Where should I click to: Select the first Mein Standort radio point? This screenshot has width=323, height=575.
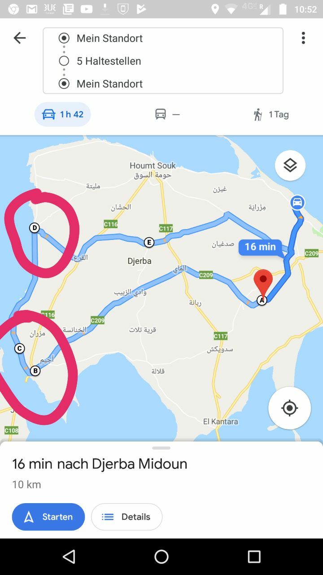(64, 38)
